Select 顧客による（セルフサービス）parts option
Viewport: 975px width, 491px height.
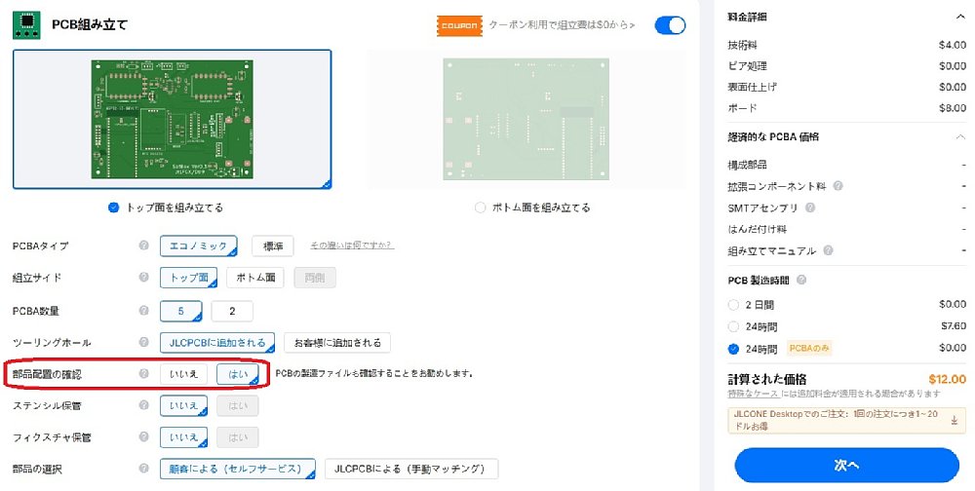tap(238, 470)
